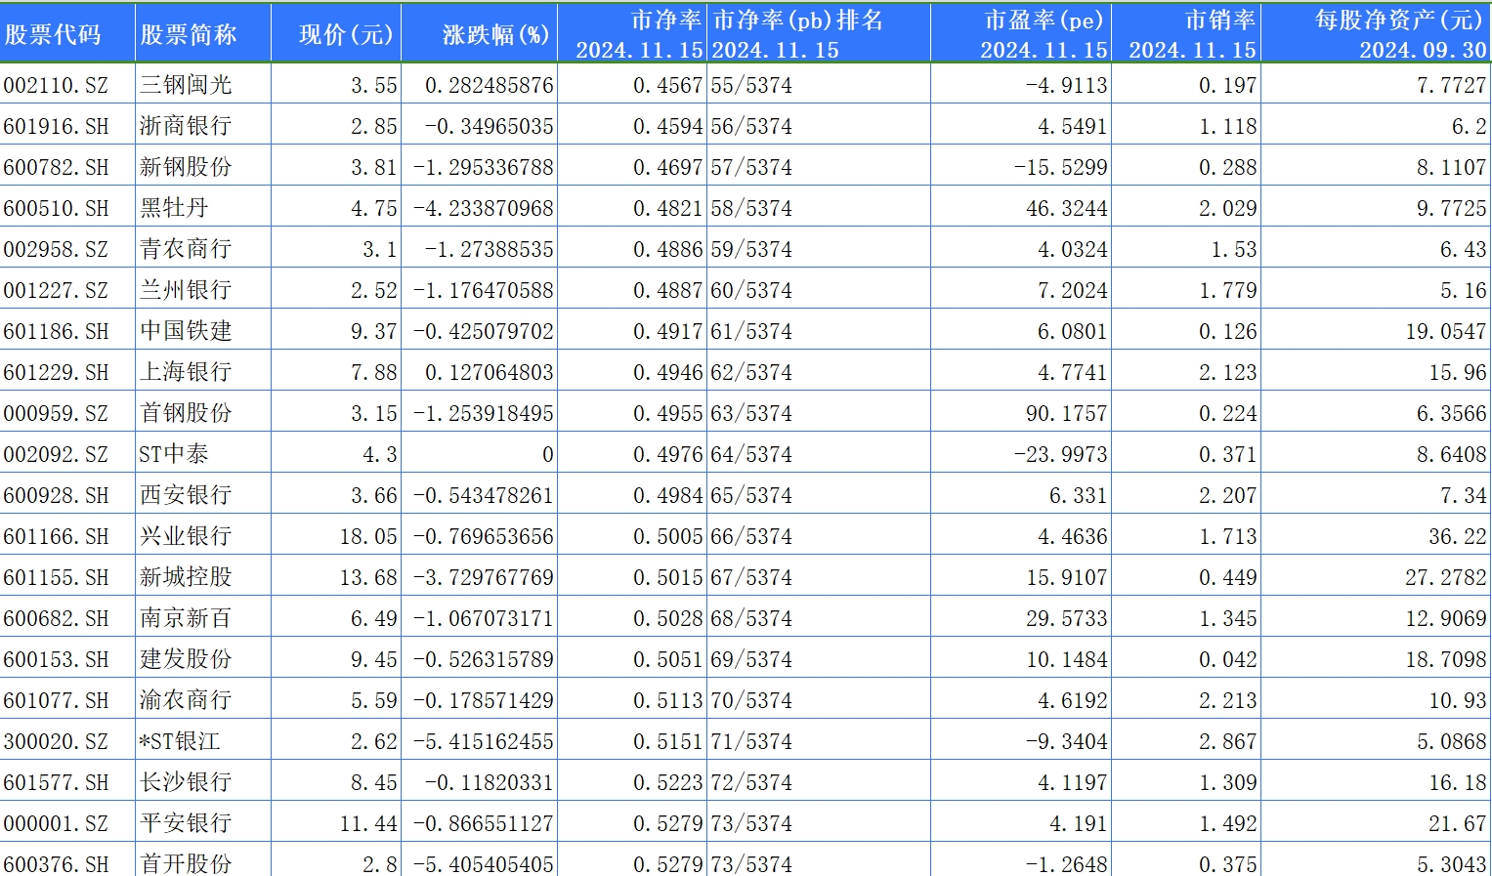Image resolution: width=1492 pixels, height=876 pixels.
Task: Select stock code 000001.SZ
Action: (56, 824)
